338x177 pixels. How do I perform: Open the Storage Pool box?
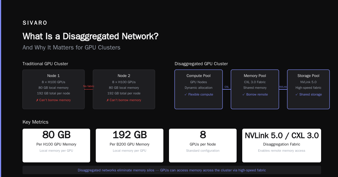(x=308, y=89)
